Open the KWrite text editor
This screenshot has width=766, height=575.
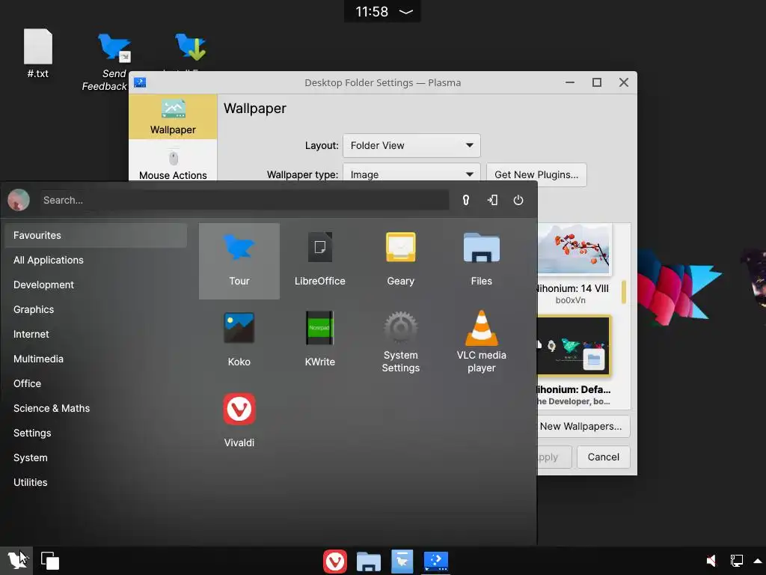pos(320,341)
